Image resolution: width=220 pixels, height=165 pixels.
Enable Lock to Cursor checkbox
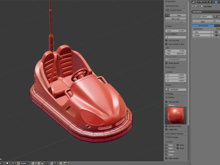[166, 40]
